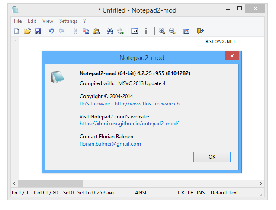Screen dimensions: 276x210
Task: Click the exit door toolbar icon
Action: 200,31
